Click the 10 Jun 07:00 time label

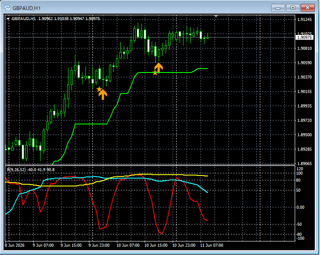pyautogui.click(x=128, y=245)
